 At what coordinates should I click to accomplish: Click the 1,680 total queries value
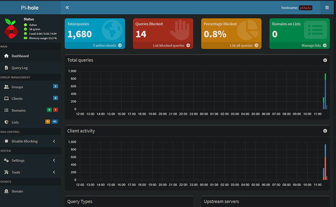(80, 34)
